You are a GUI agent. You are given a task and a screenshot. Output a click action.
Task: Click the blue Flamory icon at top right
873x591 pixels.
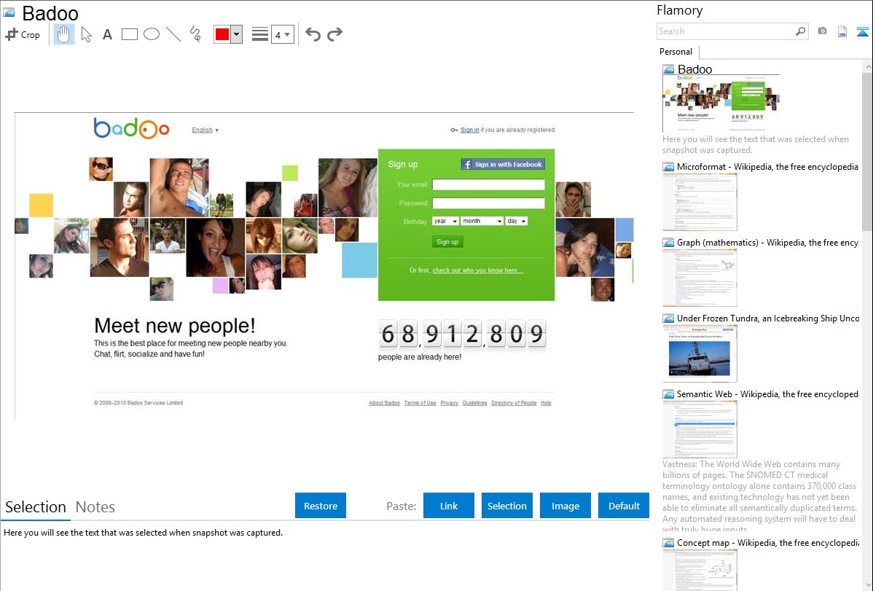click(862, 31)
